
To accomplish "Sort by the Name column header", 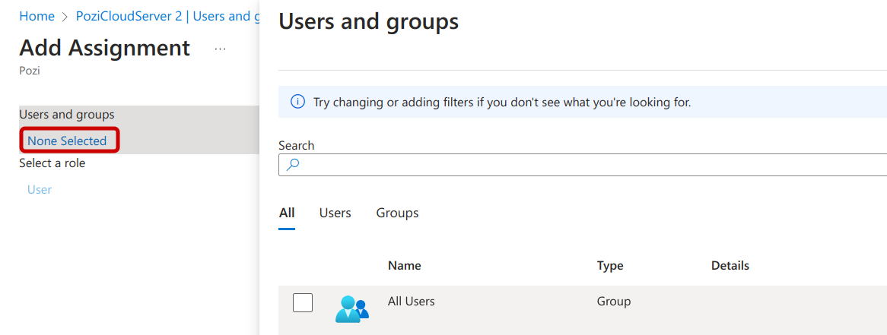I will 404,265.
